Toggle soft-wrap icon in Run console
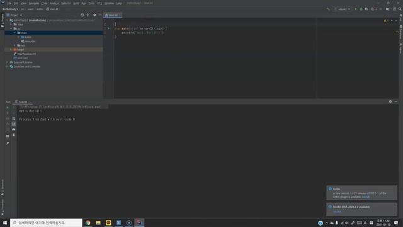The height and width of the screenshot is (227, 403). pyautogui.click(x=14, y=119)
